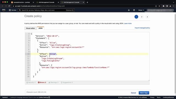
Task: Go to wizard step 2 circle
Action: pyautogui.click(x=142, y=17)
